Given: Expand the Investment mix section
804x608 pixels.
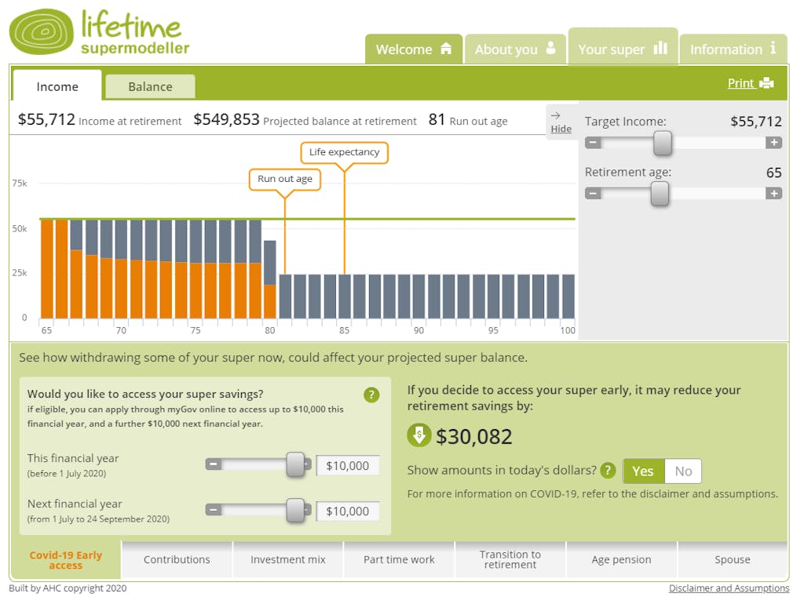Looking at the screenshot, I should (x=287, y=559).
